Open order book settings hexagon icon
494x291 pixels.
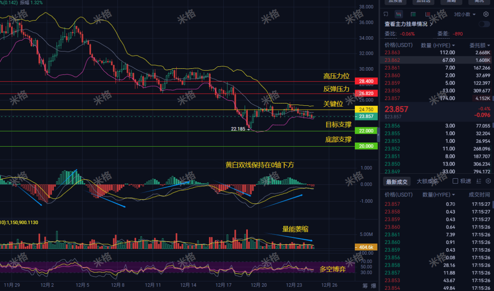pos(486,14)
